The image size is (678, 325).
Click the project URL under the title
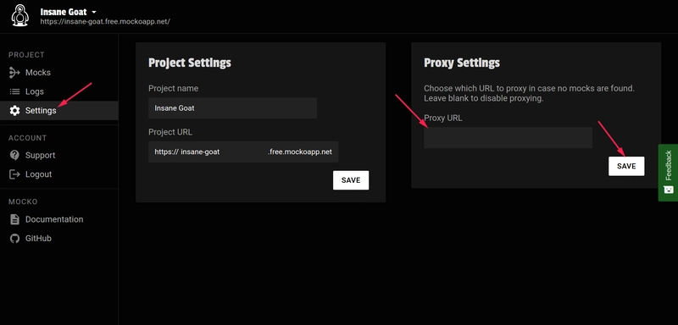[x=105, y=21]
